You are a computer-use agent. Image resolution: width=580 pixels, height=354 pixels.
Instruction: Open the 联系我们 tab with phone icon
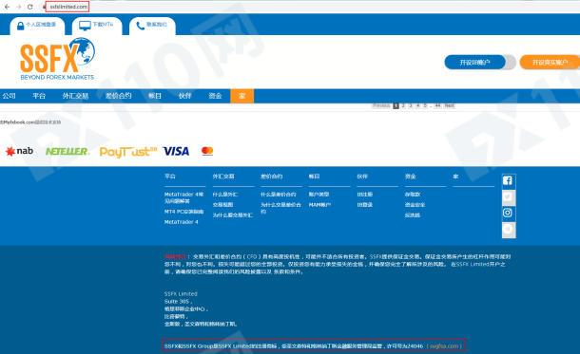pos(152,26)
